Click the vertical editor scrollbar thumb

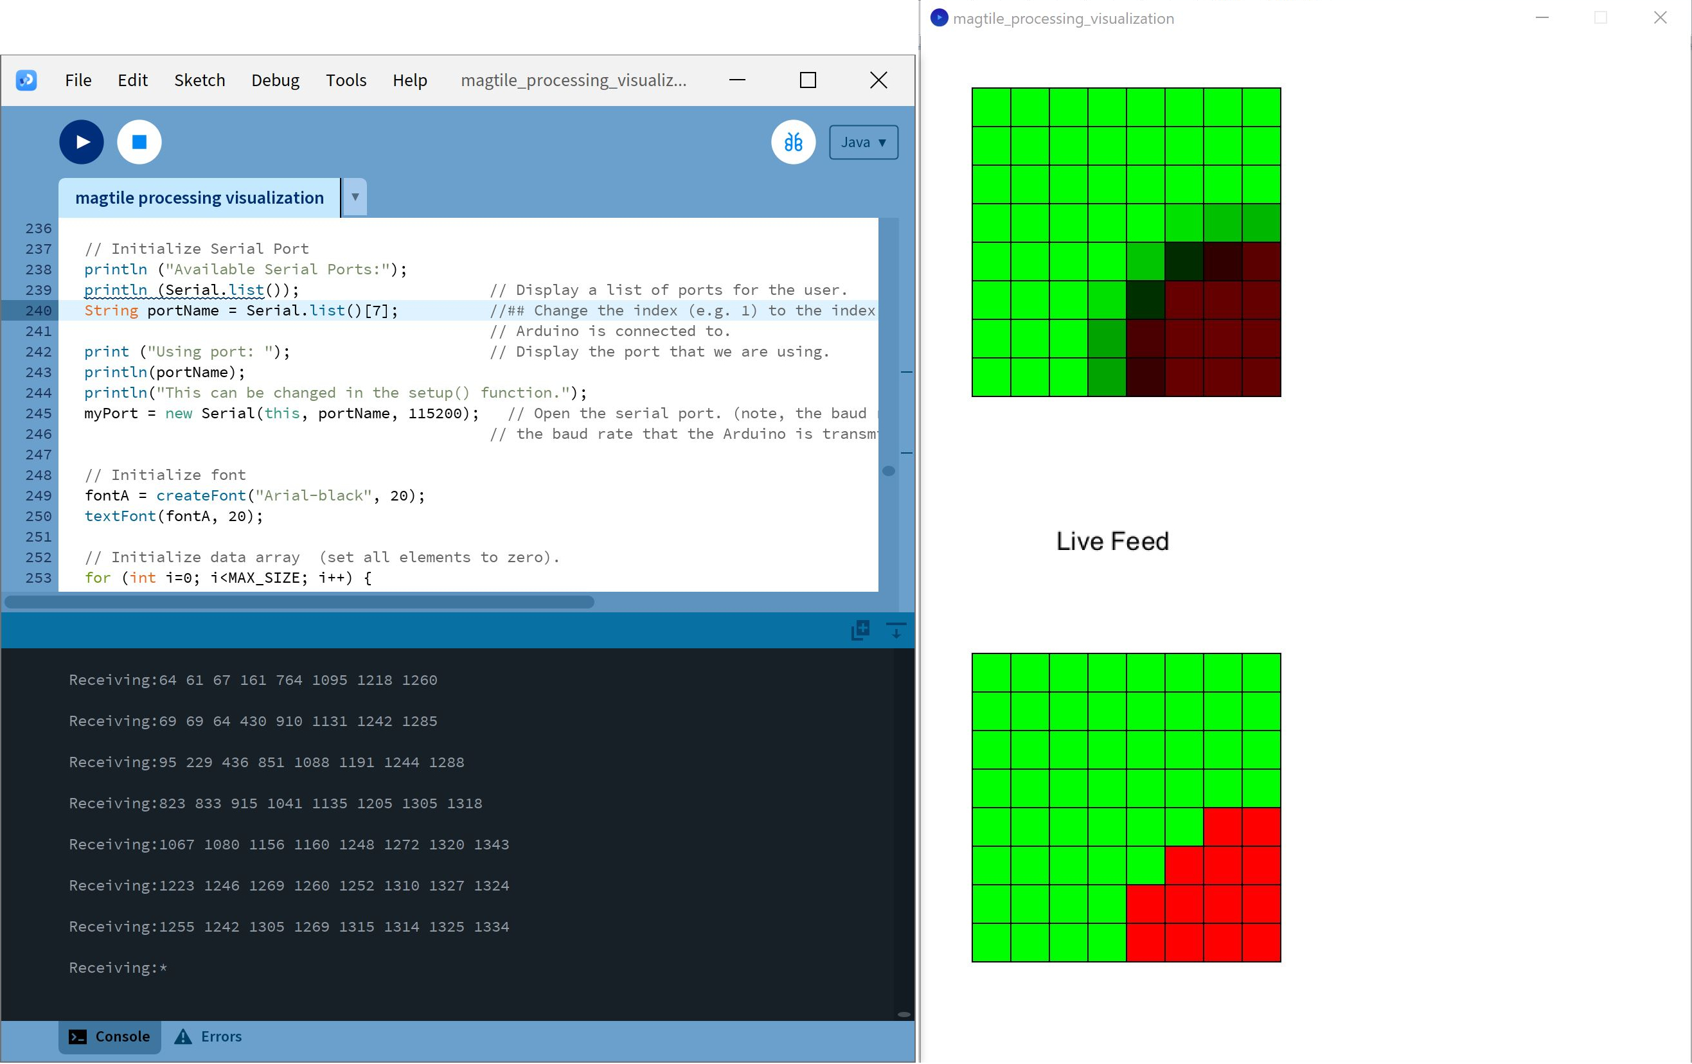889,472
